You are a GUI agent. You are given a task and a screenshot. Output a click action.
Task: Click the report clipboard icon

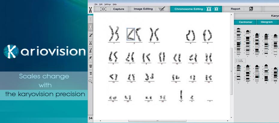pyautogui.click(x=251, y=9)
